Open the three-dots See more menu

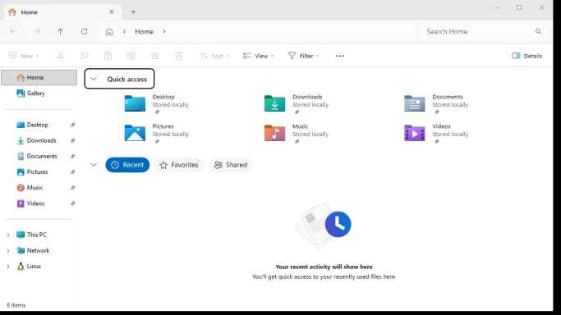339,56
